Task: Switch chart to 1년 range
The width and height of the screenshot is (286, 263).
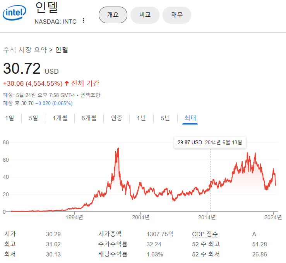Action: (x=141, y=118)
